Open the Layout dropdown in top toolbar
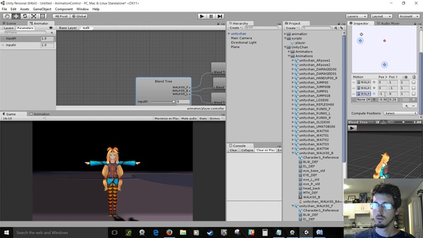The height and width of the screenshot is (238, 423). point(381,17)
